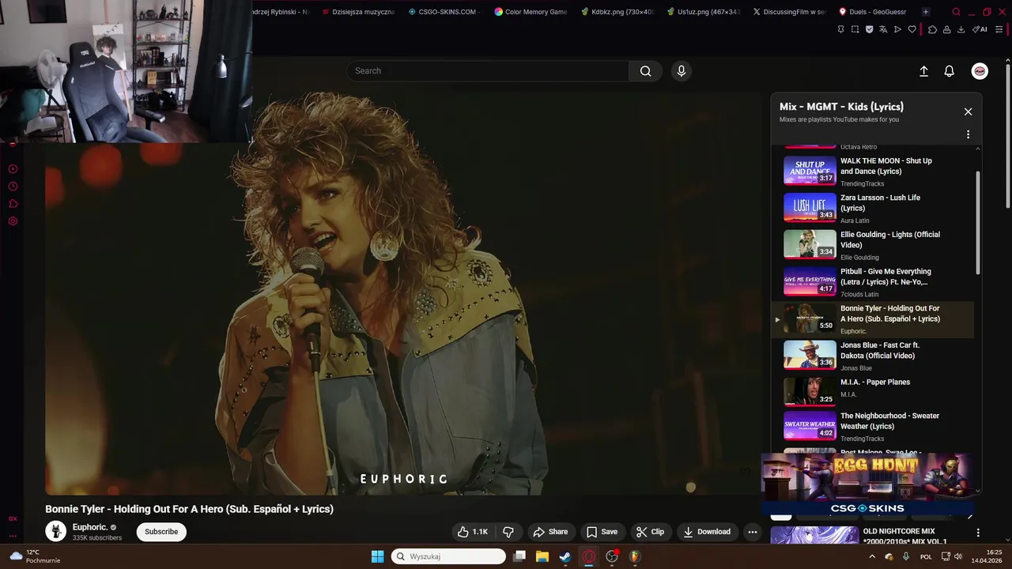
Task: Open the Windows Start menu
Action: pyautogui.click(x=377, y=556)
